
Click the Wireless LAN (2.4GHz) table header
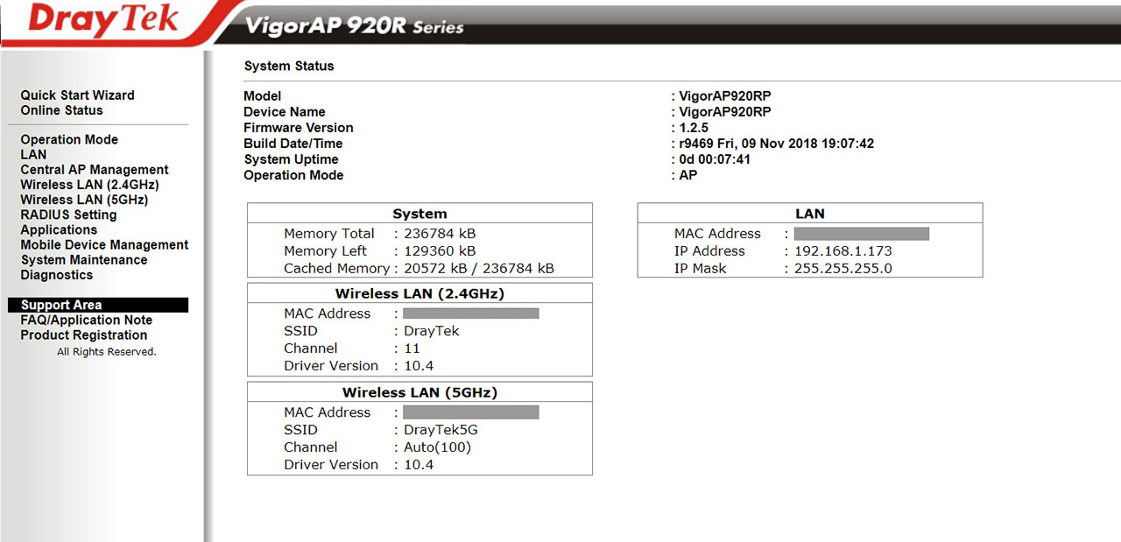pyautogui.click(x=419, y=293)
